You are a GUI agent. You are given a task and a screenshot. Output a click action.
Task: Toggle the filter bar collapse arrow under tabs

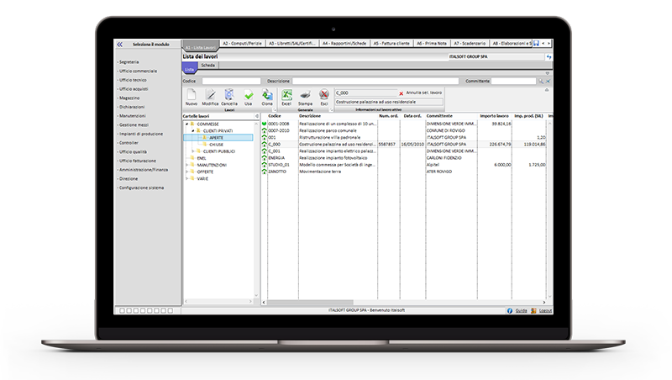click(x=548, y=73)
